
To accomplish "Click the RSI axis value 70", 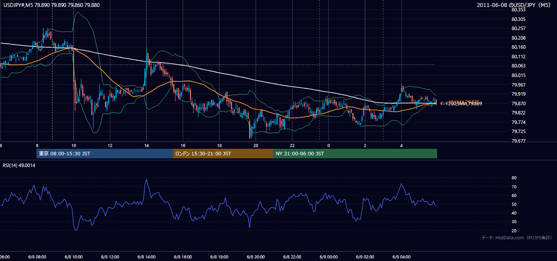I will pyautogui.click(x=514, y=187).
